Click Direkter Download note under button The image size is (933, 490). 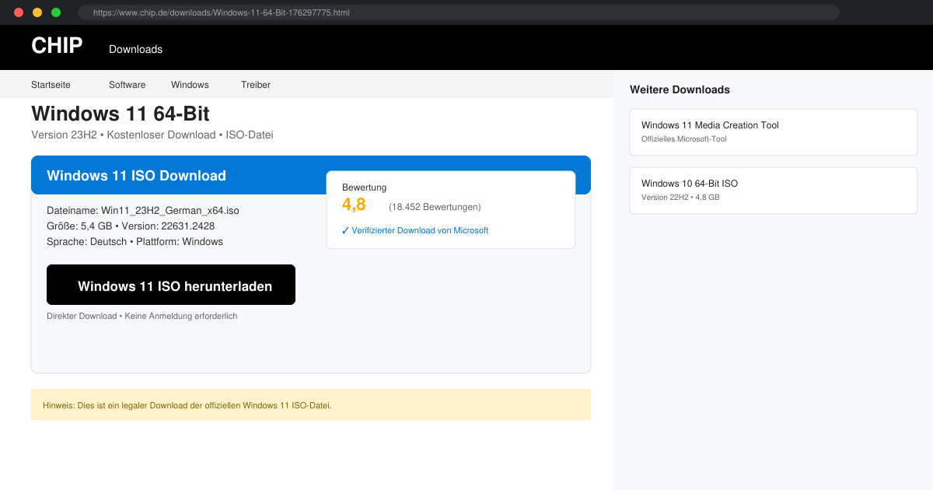142,317
